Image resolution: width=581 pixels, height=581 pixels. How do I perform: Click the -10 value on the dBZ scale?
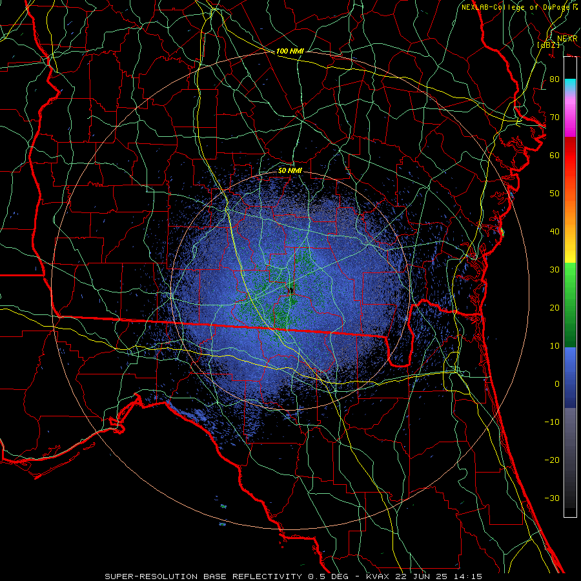click(x=552, y=422)
